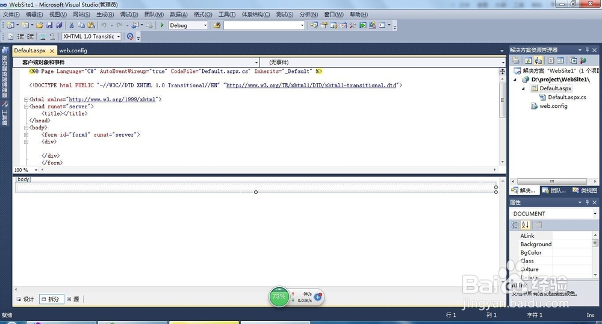This screenshot has height=324, width=602.
Task: Click Refresh icon in Solution Explorer
Action: pyautogui.click(x=529, y=61)
